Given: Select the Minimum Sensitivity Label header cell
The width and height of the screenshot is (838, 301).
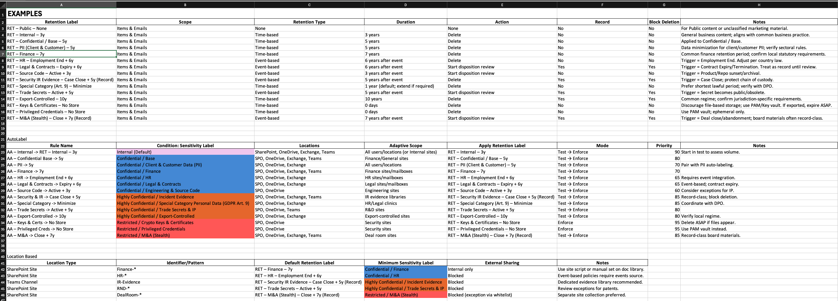Looking at the screenshot, I should 405,263.
